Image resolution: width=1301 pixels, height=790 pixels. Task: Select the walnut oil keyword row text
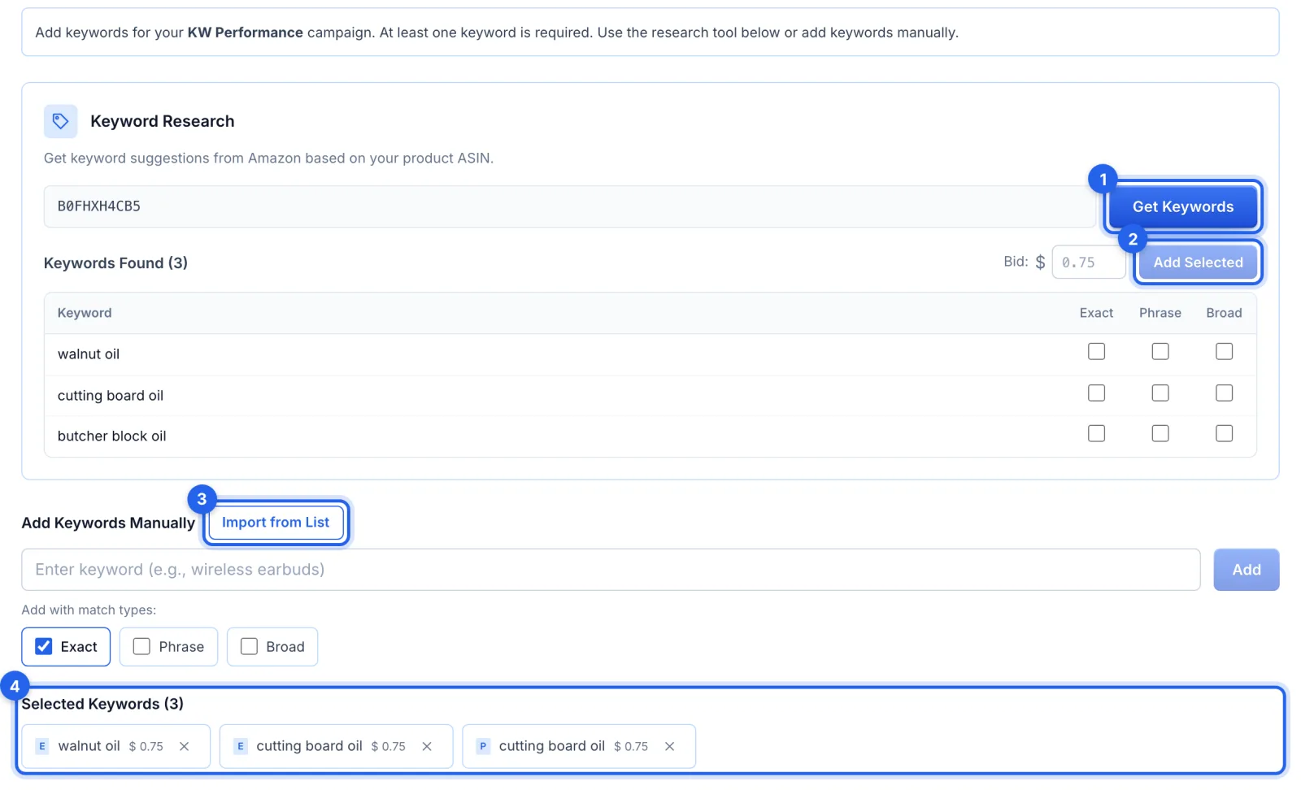coord(89,354)
